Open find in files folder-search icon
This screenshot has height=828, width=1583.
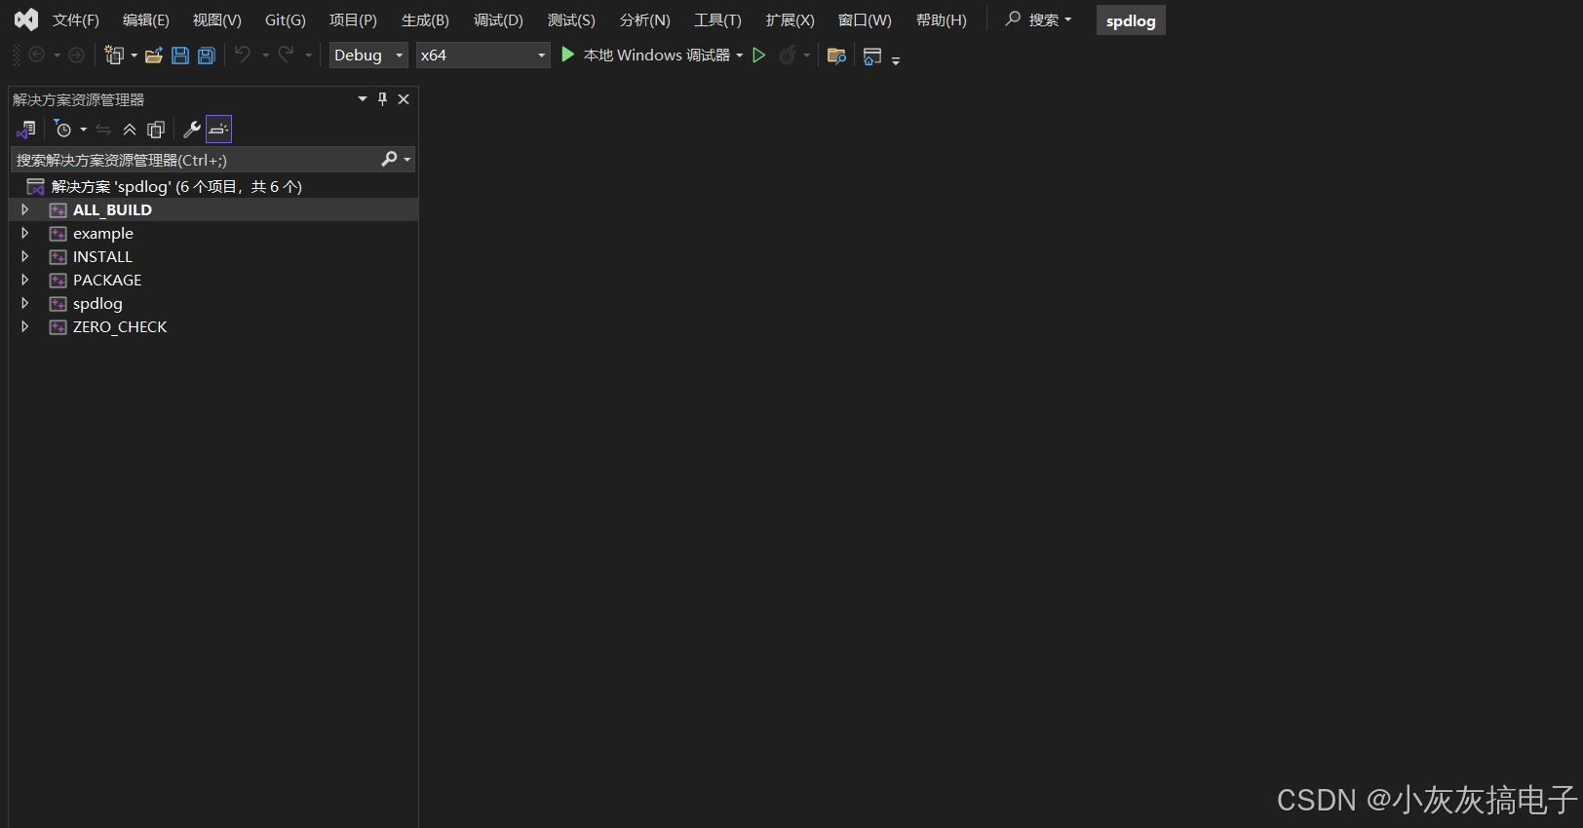[x=836, y=56]
